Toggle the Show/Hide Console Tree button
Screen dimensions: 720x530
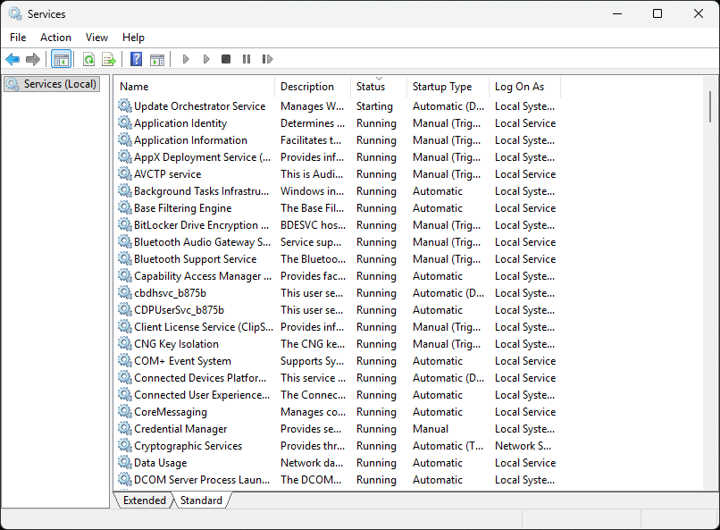(62, 59)
